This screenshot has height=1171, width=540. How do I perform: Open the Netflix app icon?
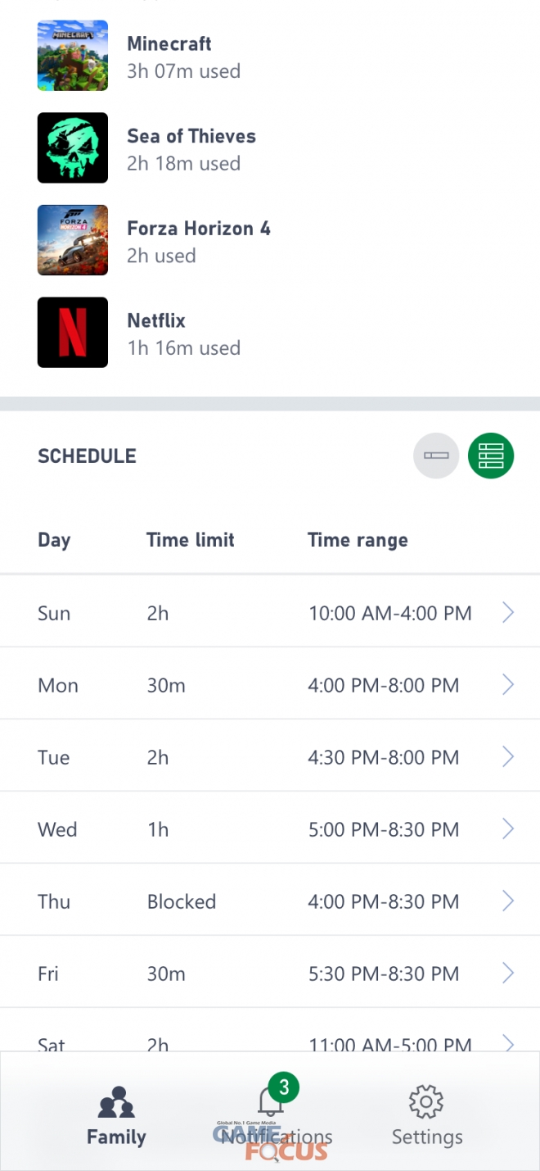click(73, 332)
